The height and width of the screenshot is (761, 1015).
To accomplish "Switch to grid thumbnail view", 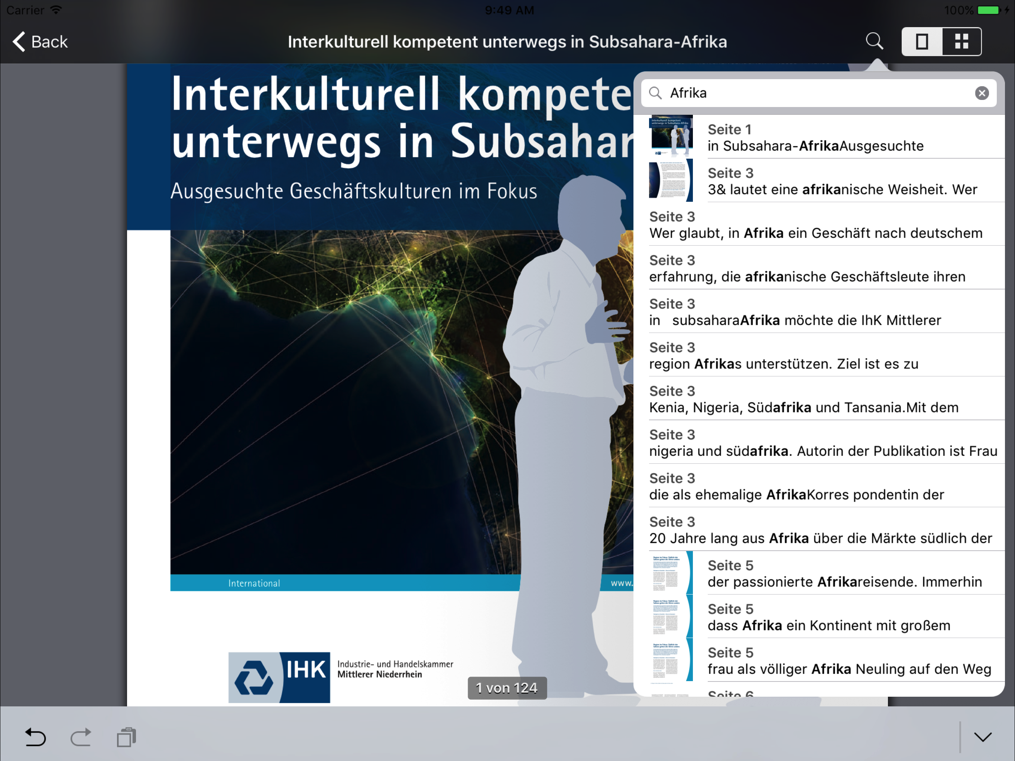I will pos(962,42).
